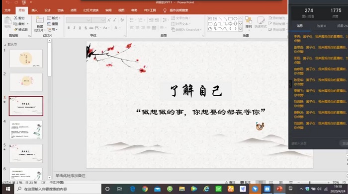This screenshot has height=194, width=348.
Task: Open Convert to SmartArt dropdown
Action: tap(186, 29)
